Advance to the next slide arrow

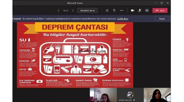(73, 10)
